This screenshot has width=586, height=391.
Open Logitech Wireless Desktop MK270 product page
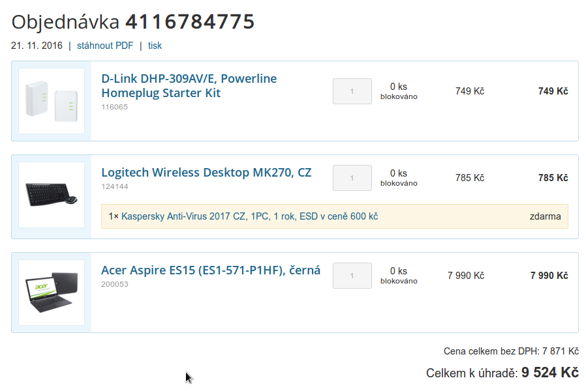(x=206, y=173)
